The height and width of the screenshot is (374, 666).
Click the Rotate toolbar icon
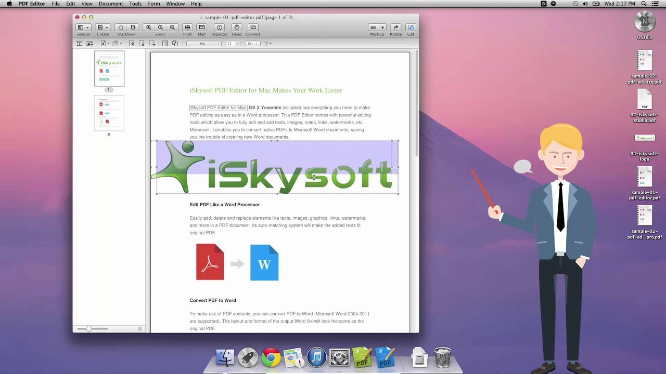click(x=396, y=28)
